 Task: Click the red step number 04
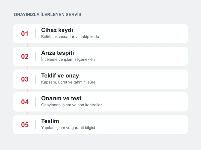click(x=25, y=102)
